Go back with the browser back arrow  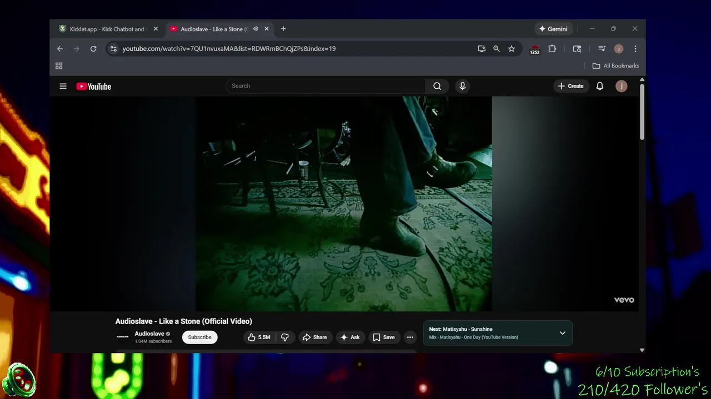pyautogui.click(x=60, y=49)
